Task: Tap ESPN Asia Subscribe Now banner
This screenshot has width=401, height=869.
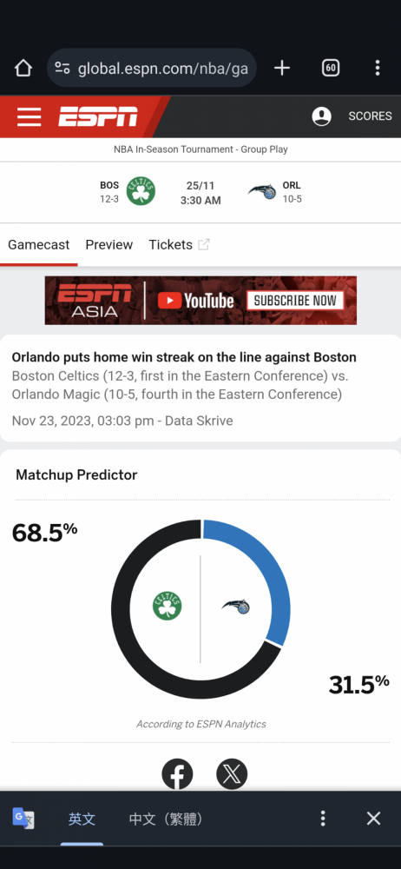Action: coord(200,301)
